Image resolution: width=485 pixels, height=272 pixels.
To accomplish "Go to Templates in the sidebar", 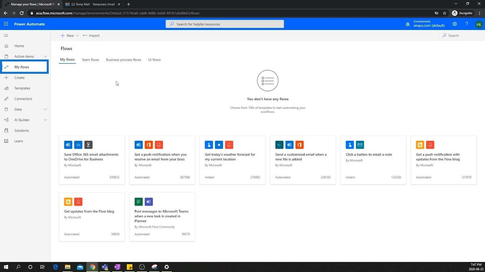I will [22, 88].
